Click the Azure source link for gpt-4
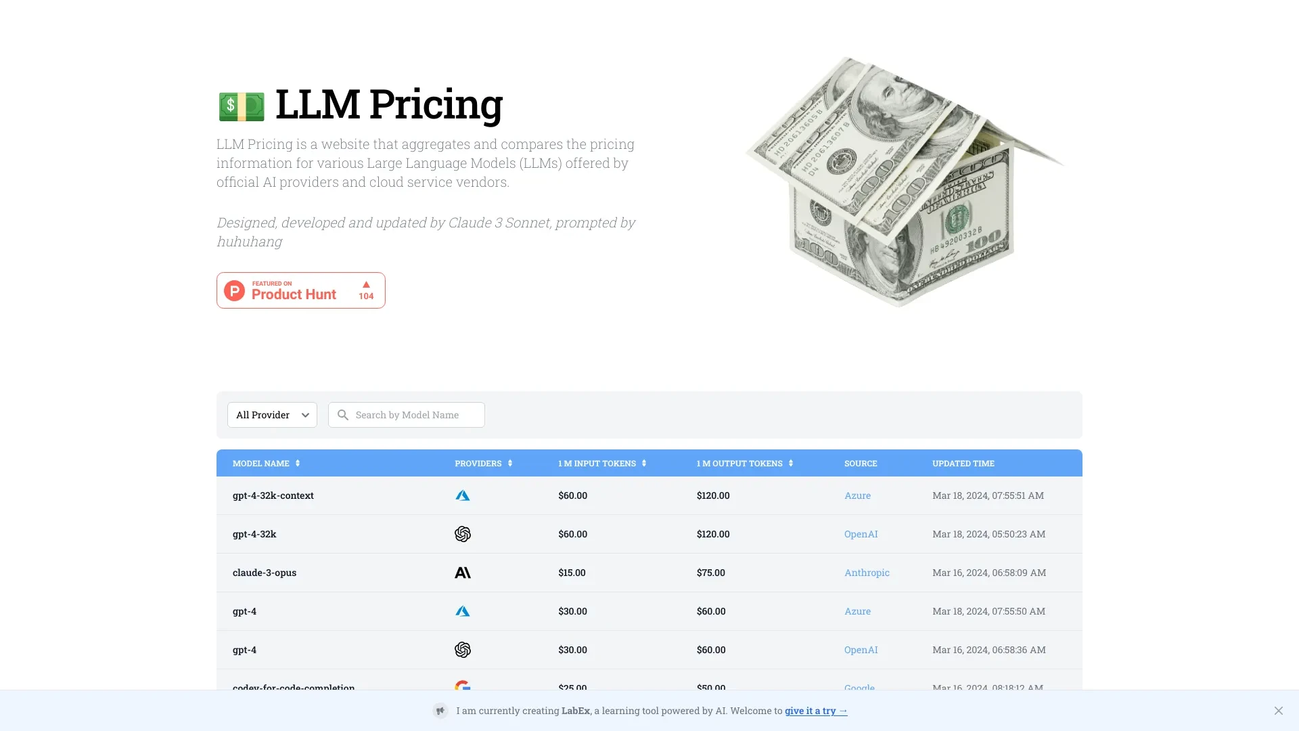Image resolution: width=1299 pixels, height=731 pixels. (857, 611)
